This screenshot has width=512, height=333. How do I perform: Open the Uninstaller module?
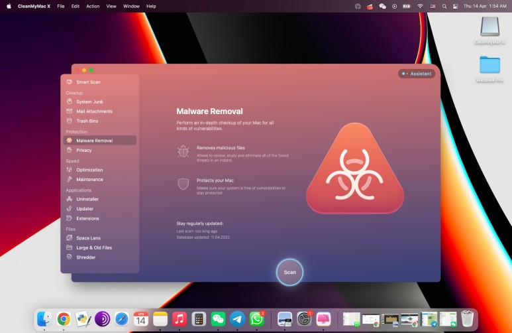click(x=87, y=199)
